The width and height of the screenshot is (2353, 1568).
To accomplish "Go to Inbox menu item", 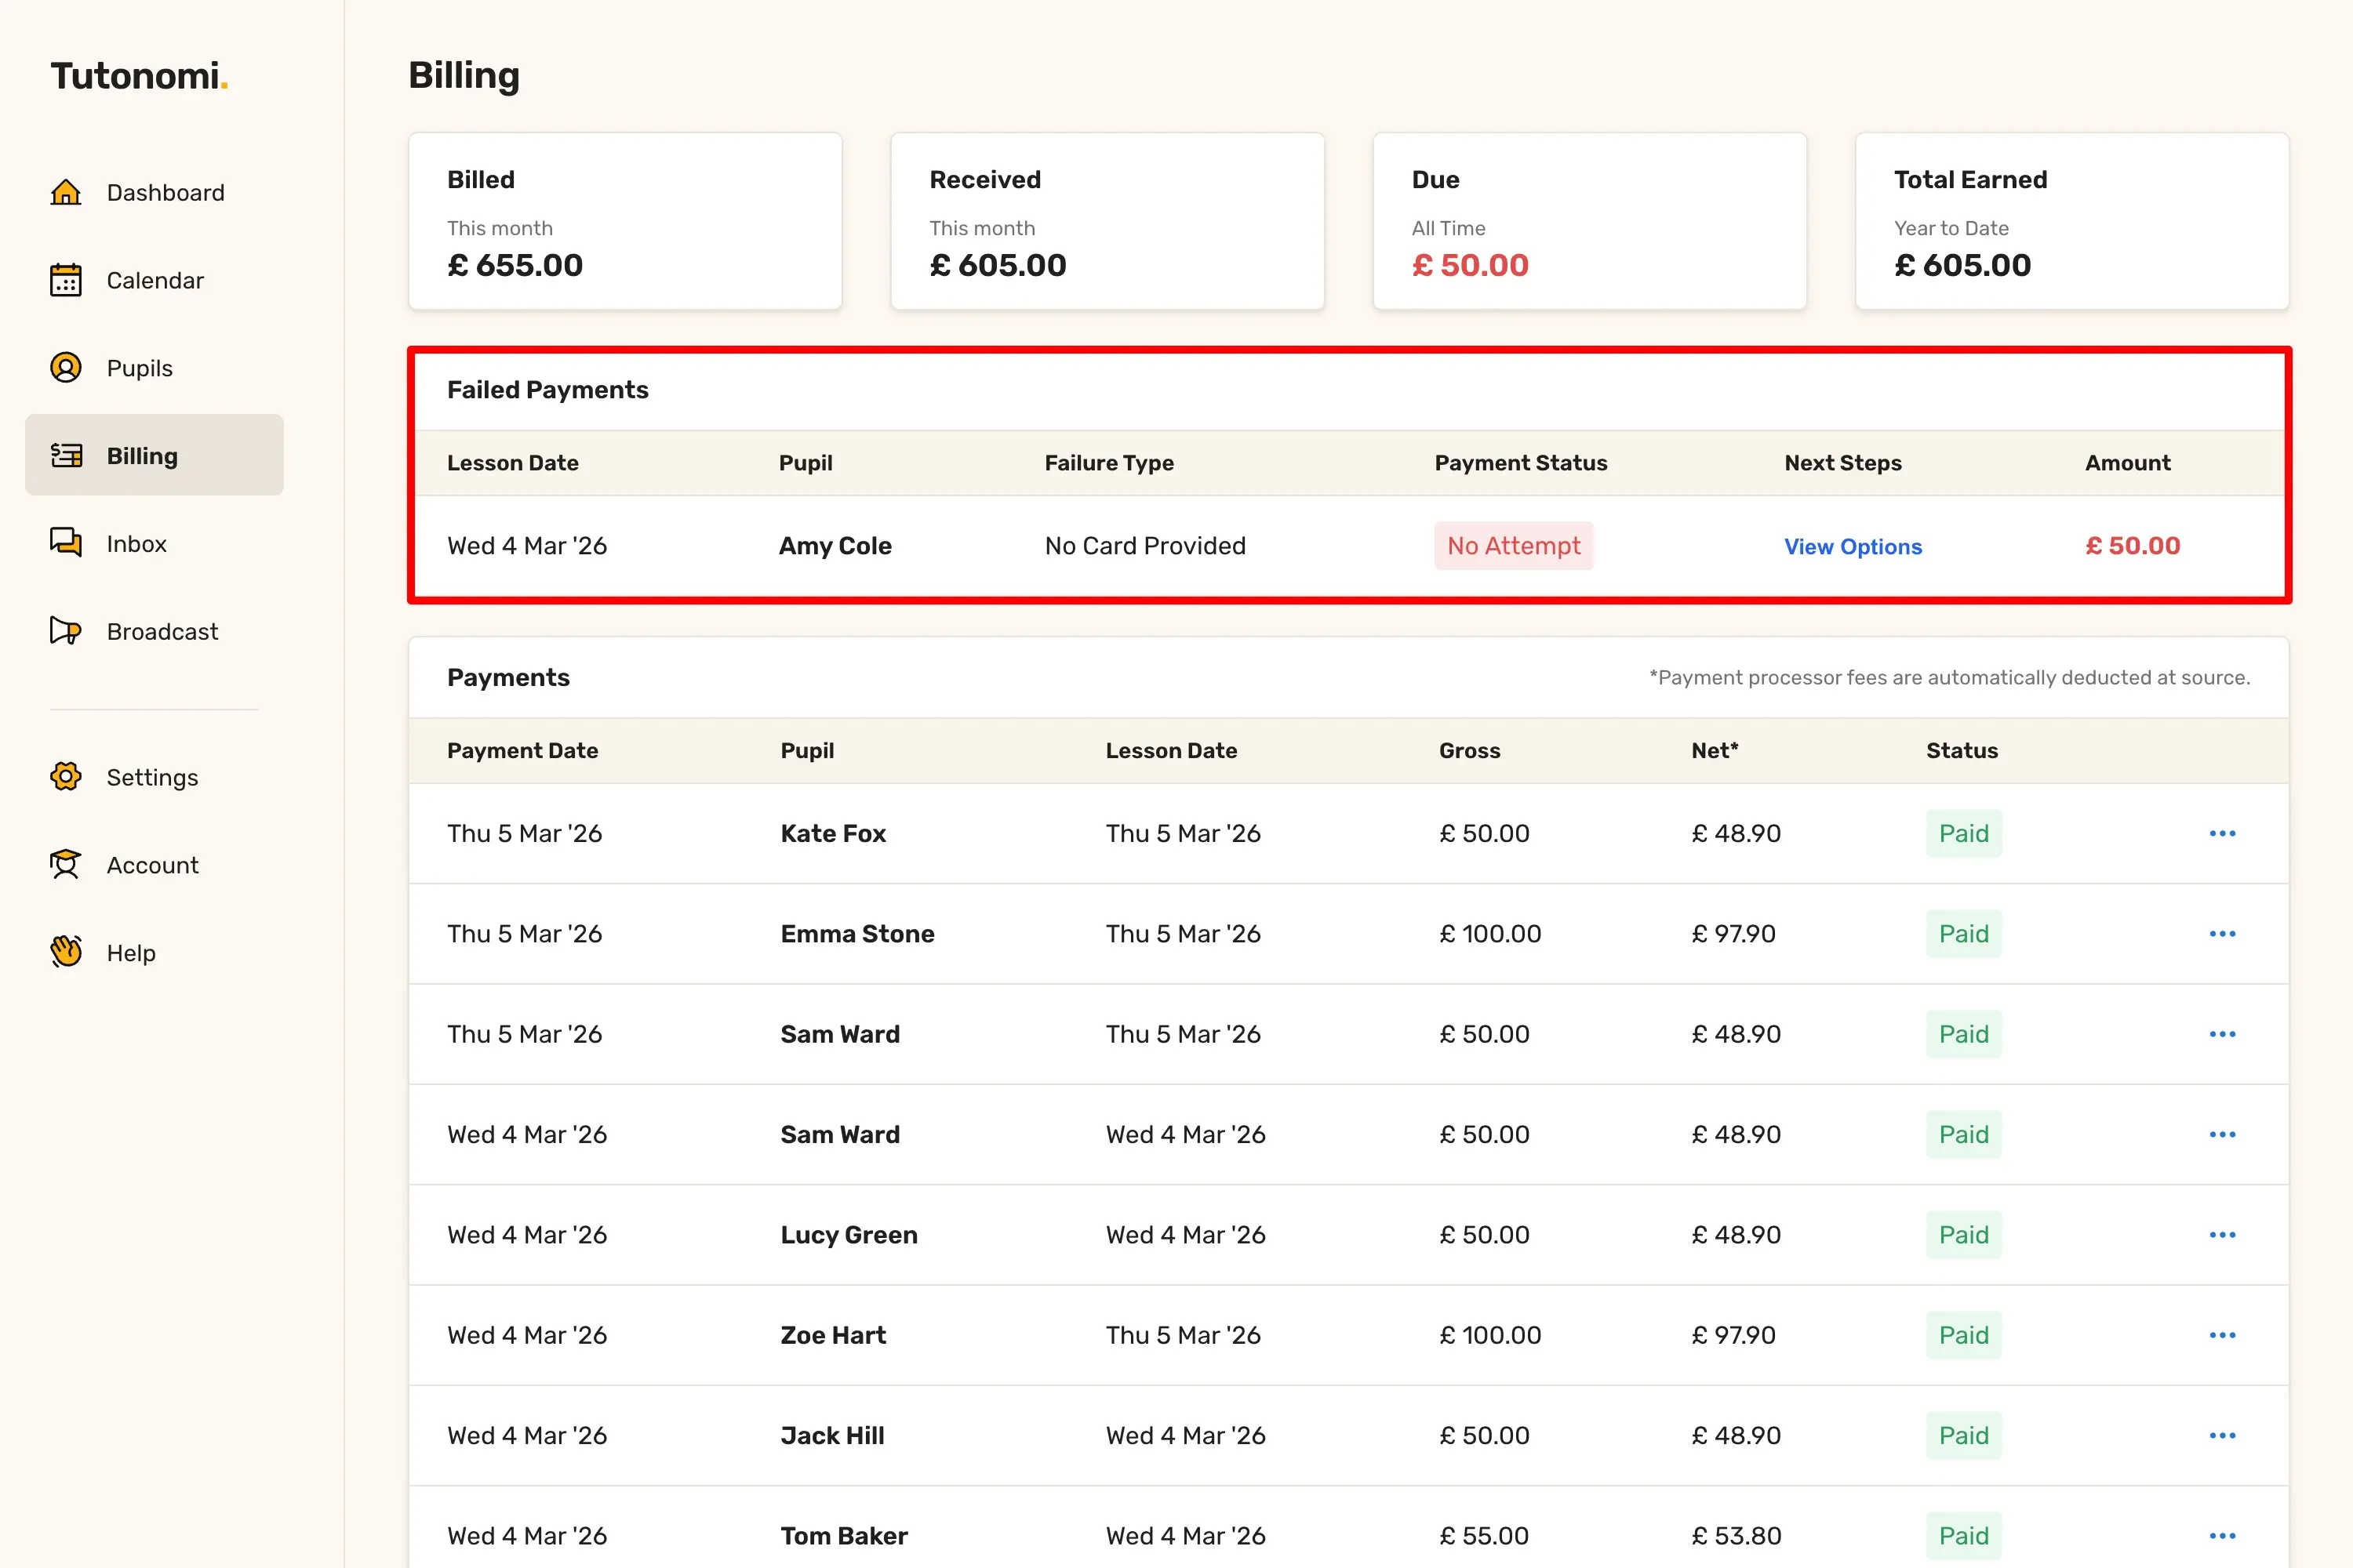I will click(137, 544).
